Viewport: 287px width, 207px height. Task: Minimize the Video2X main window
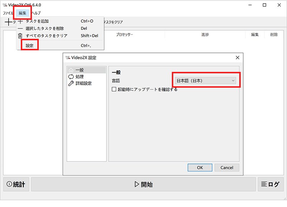250,5
